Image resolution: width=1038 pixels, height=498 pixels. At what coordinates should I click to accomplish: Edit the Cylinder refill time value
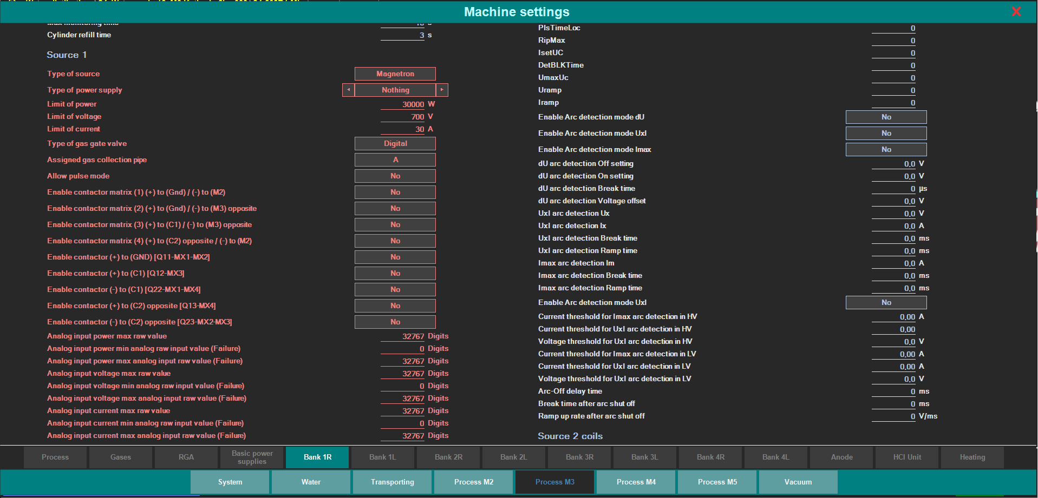403,35
